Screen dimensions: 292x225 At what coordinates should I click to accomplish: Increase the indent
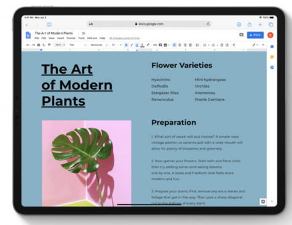coord(227,45)
